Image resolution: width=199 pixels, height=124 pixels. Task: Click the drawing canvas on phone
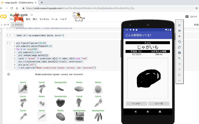(x=148, y=78)
